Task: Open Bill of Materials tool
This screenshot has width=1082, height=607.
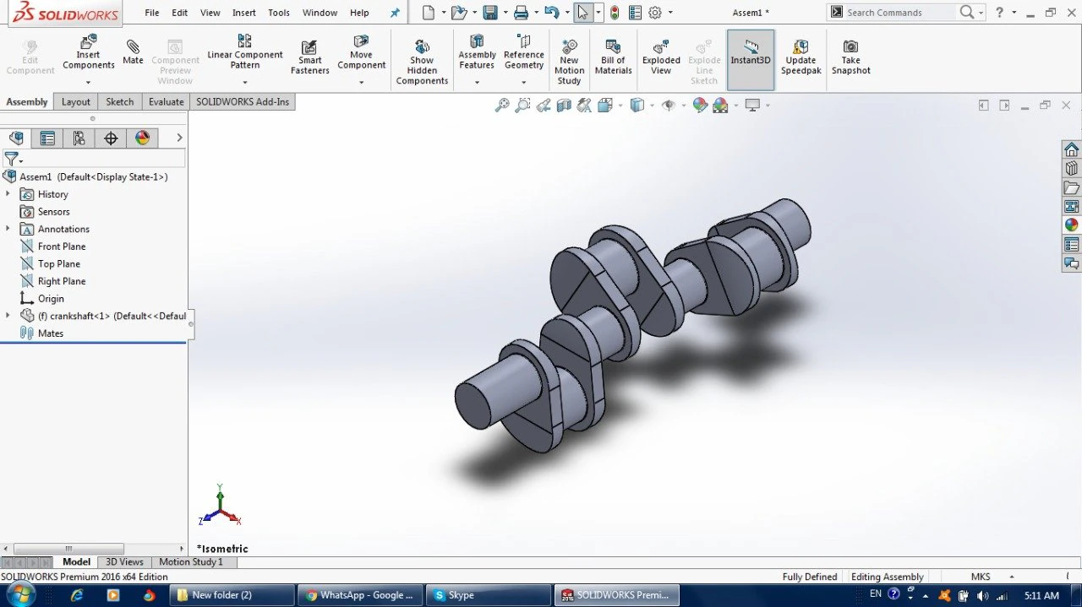Action: coord(613,57)
